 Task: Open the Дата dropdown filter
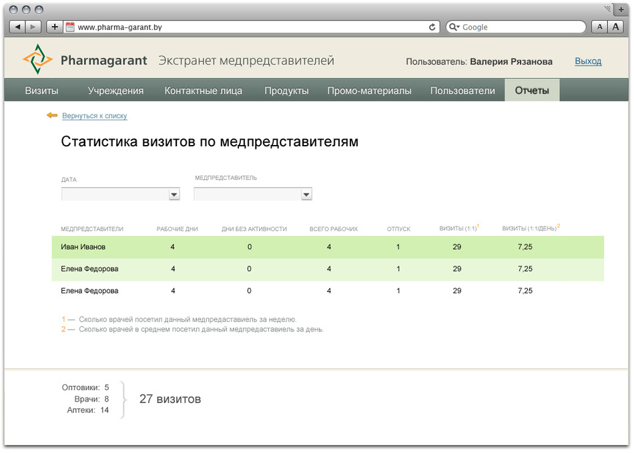click(174, 194)
